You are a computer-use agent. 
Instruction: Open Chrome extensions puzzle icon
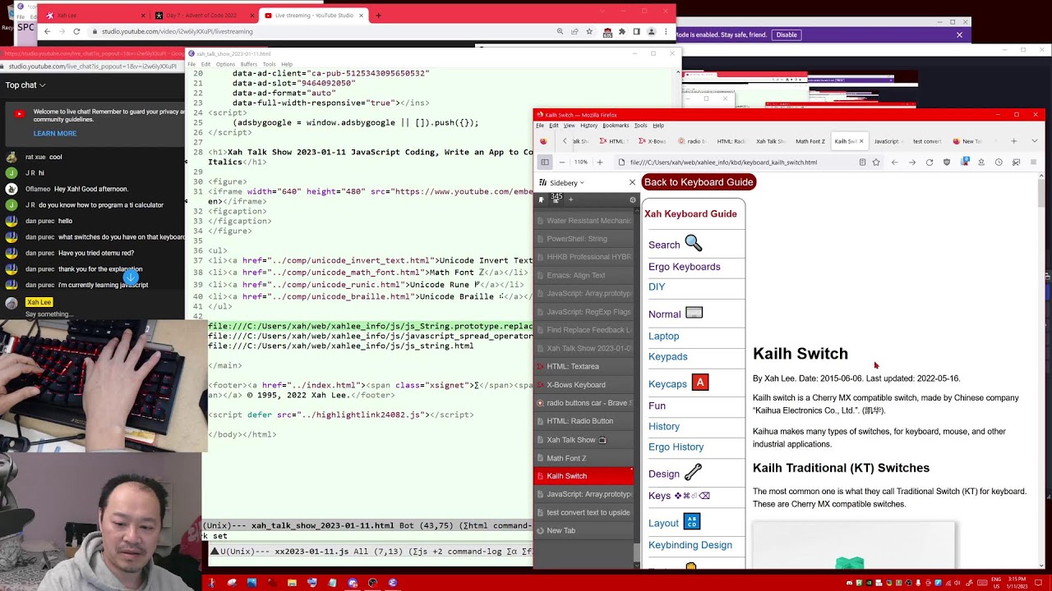(621, 31)
